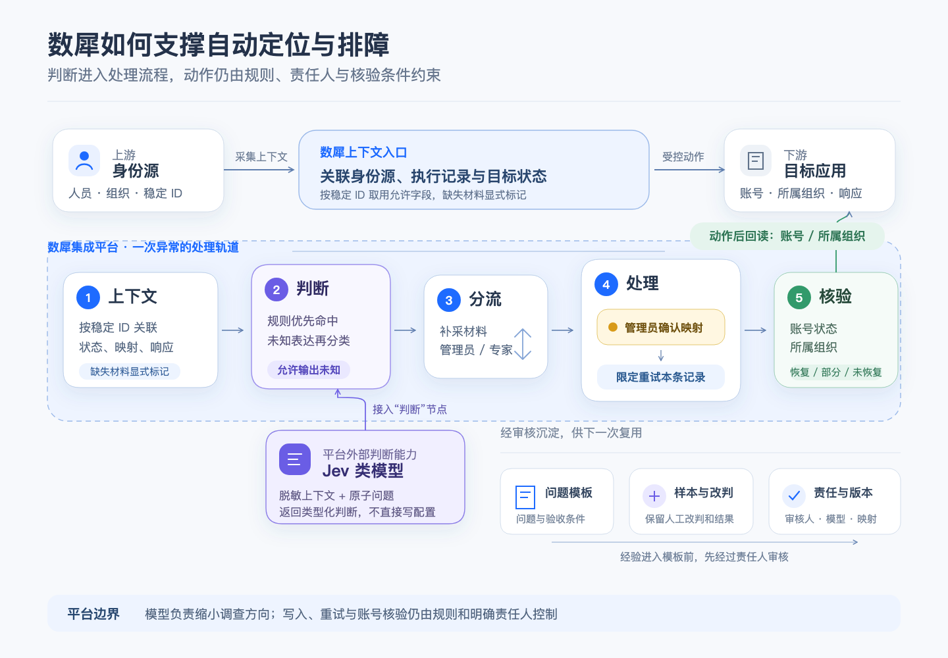Click the 返回类型化判断，不直接写配置 line
This screenshot has height=658, width=948.
(x=357, y=512)
